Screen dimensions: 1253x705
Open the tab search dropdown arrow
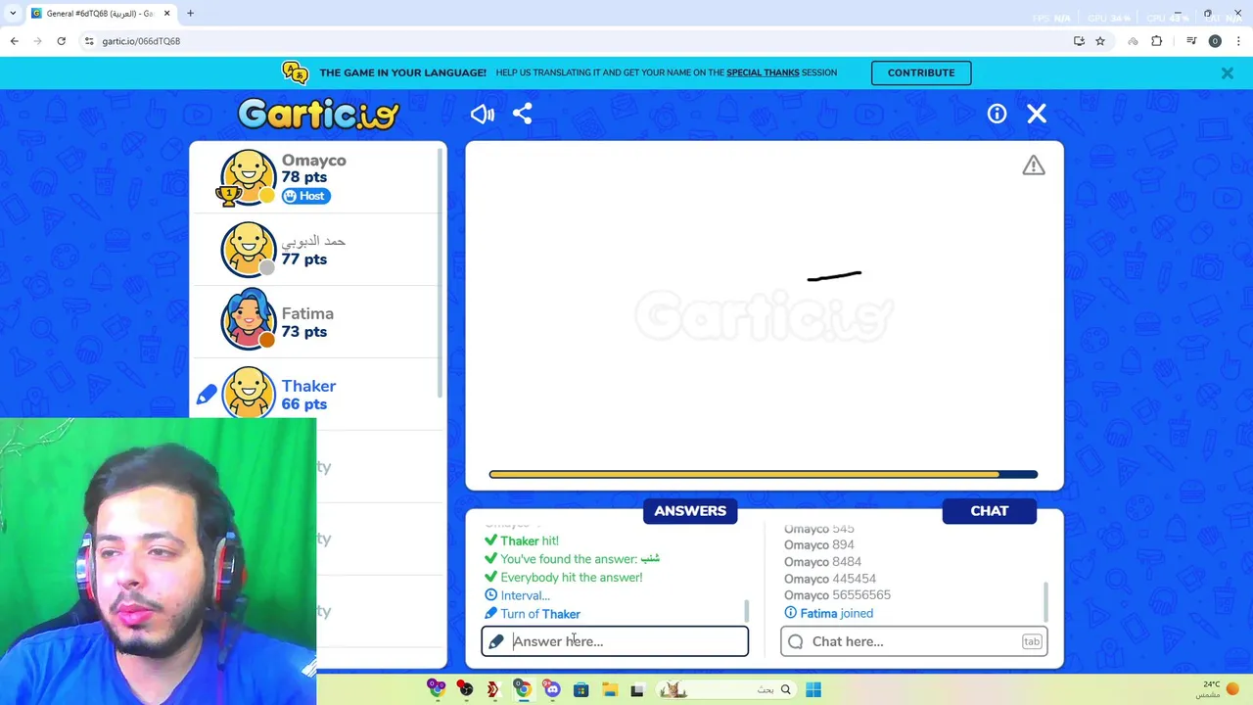tap(13, 14)
